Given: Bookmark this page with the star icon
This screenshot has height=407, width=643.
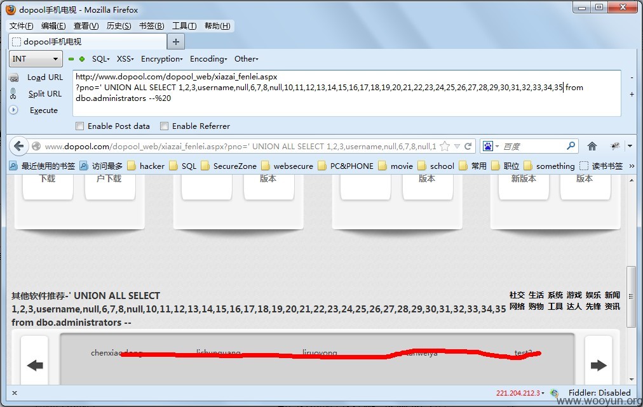Looking at the screenshot, I should 445,146.
